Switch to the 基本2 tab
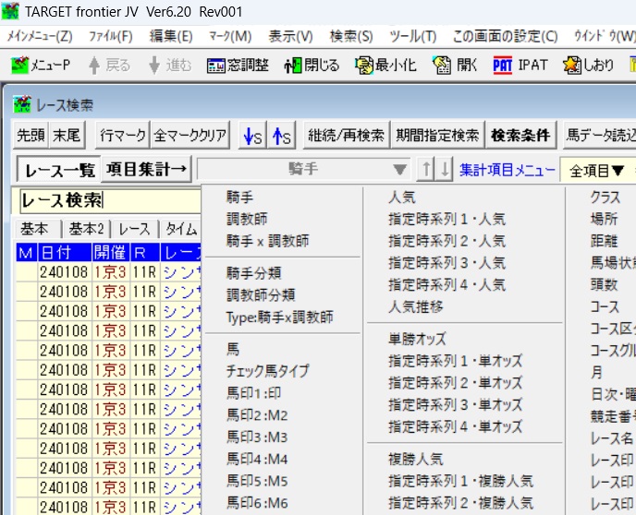The width and height of the screenshot is (636, 515). pos(86,229)
